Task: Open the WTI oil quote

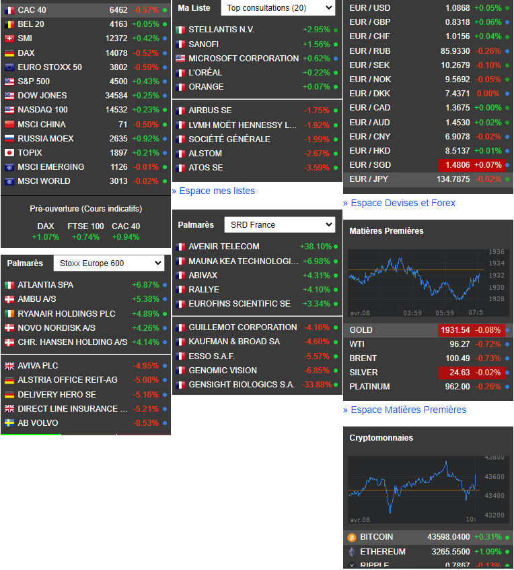Action: pyautogui.click(x=429, y=344)
